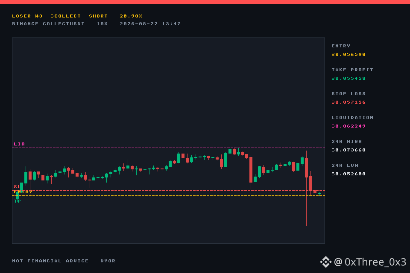Click the last small green candle on chart
Screen dimensions: 410x273
tap(319, 194)
